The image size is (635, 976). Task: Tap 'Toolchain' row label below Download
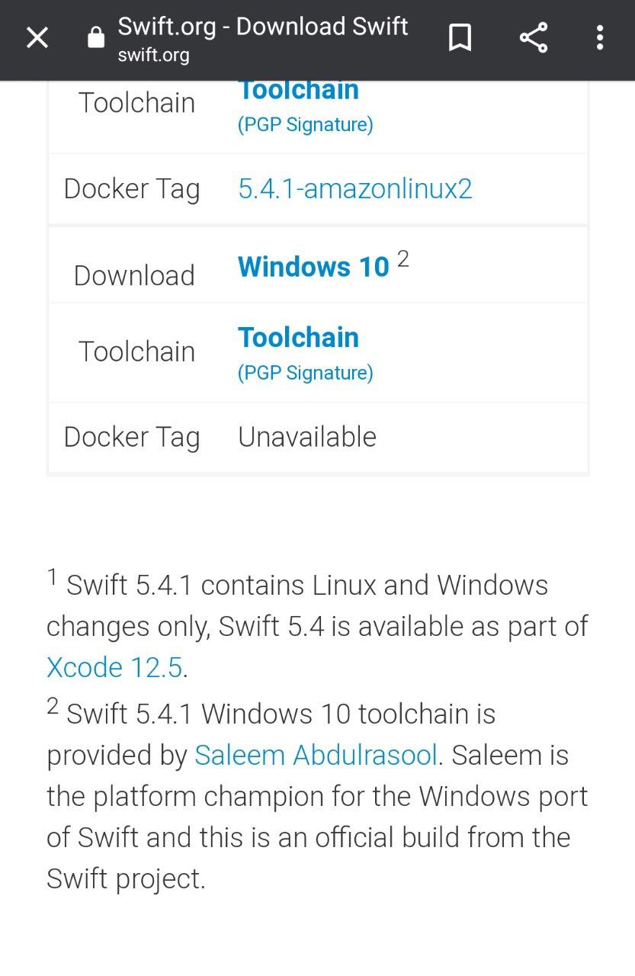click(x=137, y=352)
